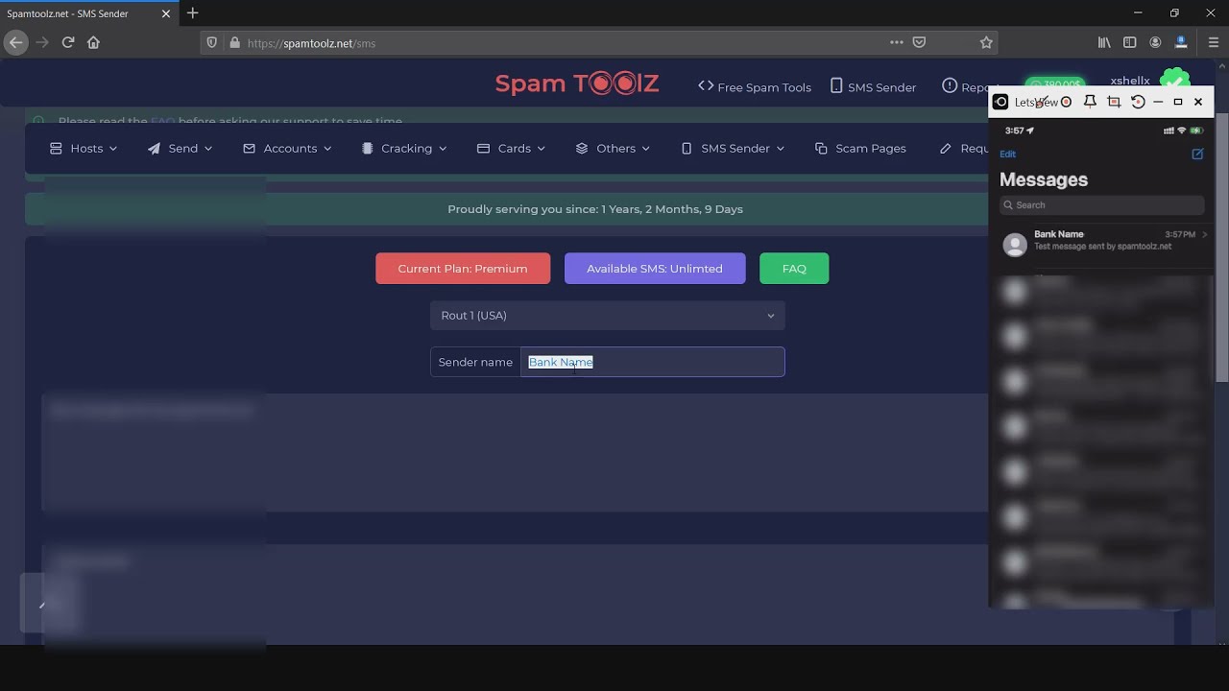Open the Bank Name message conversation
Screen dimensions: 1229x691
[x=1101, y=244]
